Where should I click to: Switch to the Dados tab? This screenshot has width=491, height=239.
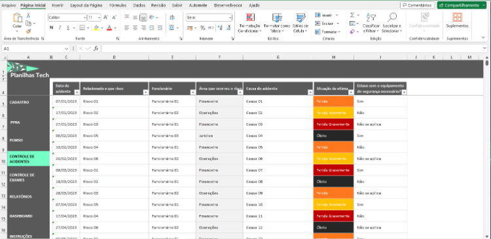click(139, 5)
